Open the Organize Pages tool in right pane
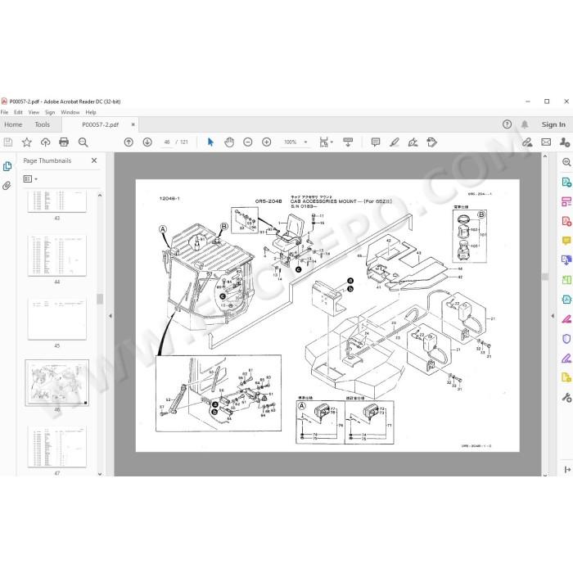 click(x=566, y=201)
